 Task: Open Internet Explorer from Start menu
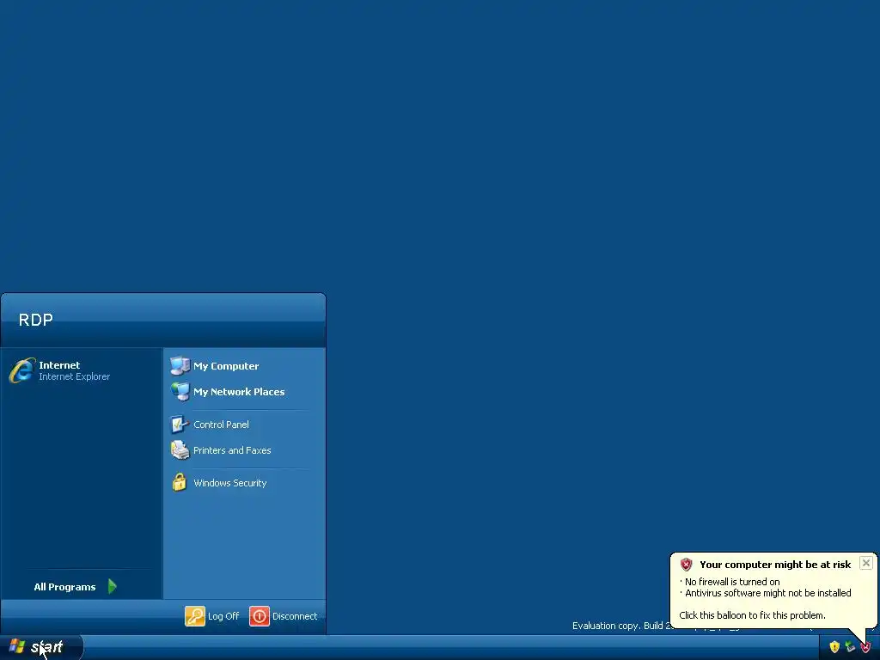[61, 370]
